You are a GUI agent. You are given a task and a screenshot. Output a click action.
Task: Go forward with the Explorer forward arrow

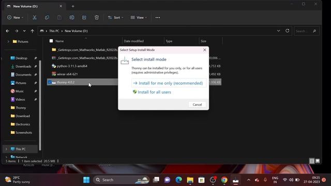16,31
